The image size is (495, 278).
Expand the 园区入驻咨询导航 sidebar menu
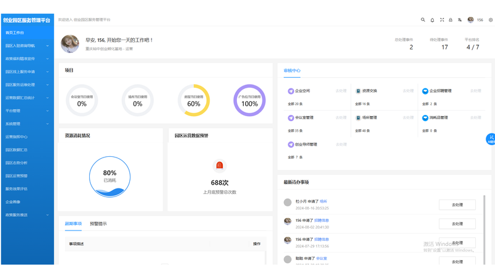(x=27, y=46)
